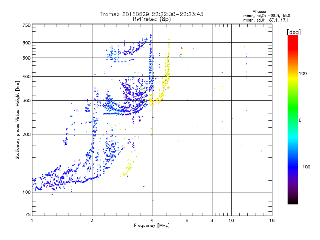Click the y-axis tick label '600'
The width and height of the screenshot is (320, 240).
(x=26, y=43)
